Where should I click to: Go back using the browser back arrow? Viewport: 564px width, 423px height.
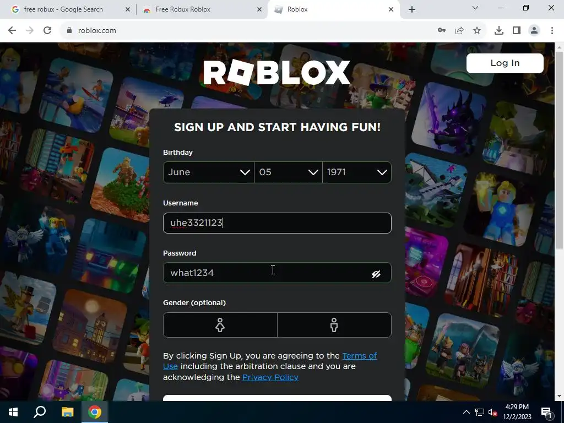click(x=12, y=31)
